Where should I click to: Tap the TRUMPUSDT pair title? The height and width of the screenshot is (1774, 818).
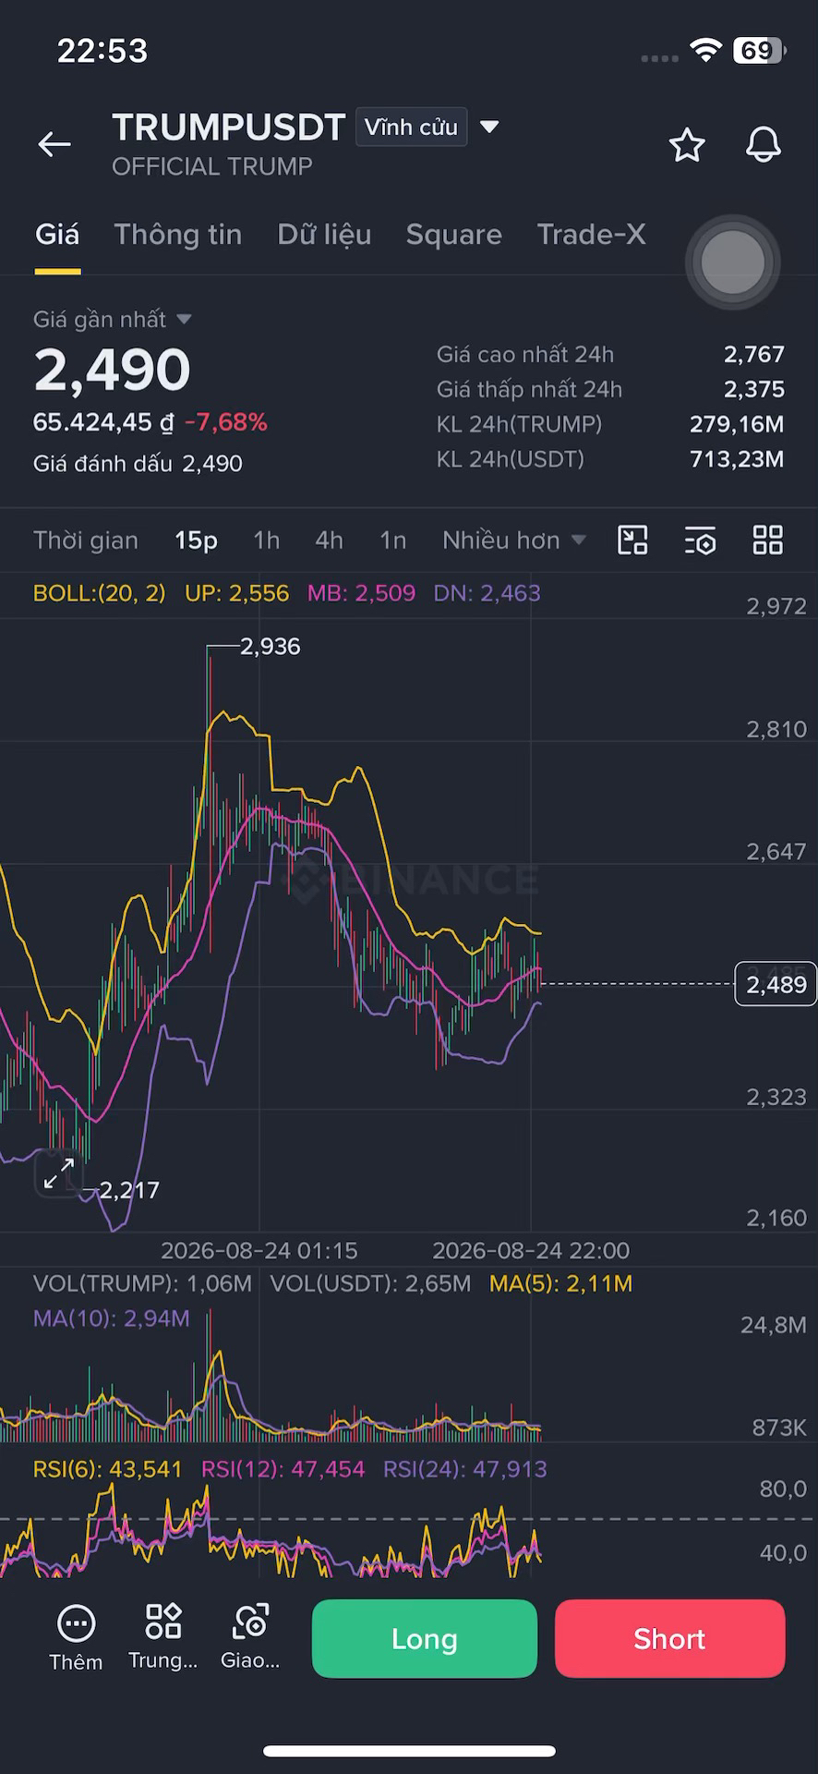coord(229,128)
